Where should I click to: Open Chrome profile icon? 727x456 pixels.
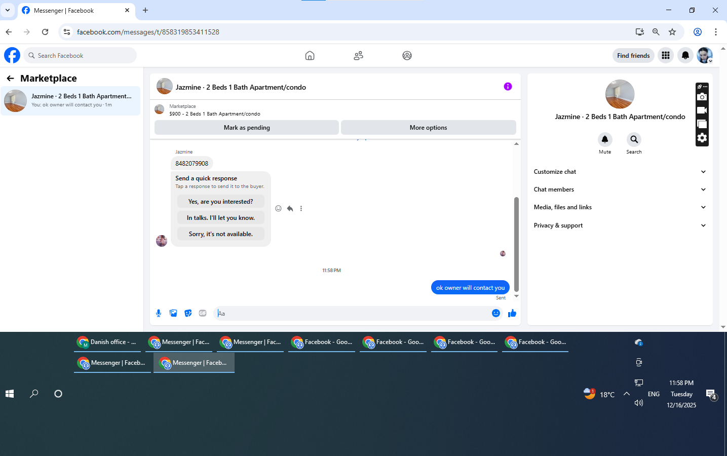point(698,32)
